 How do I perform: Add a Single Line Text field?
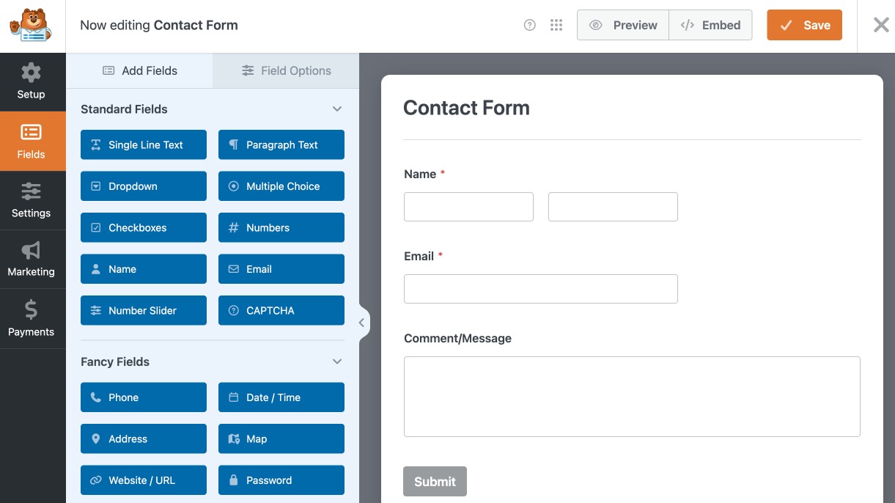[x=143, y=144]
